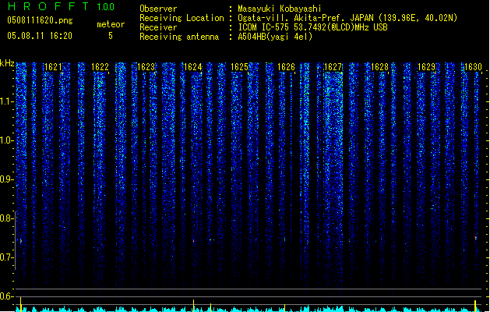490x312 pixels.
Task: Click the ICOM IC-575 receiver text
Action: [312, 27]
